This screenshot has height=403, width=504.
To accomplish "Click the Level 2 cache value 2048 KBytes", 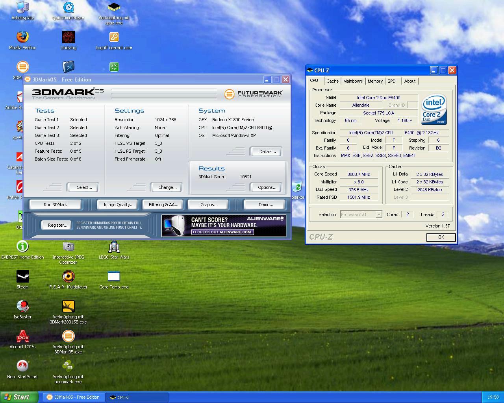I will click(x=430, y=190).
